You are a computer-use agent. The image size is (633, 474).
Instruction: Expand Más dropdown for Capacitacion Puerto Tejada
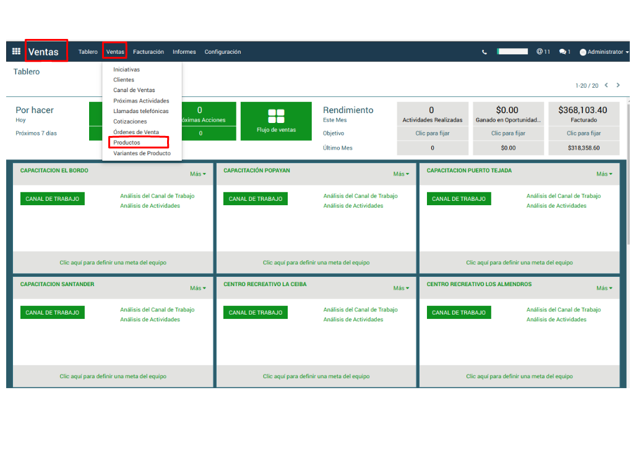click(x=604, y=174)
